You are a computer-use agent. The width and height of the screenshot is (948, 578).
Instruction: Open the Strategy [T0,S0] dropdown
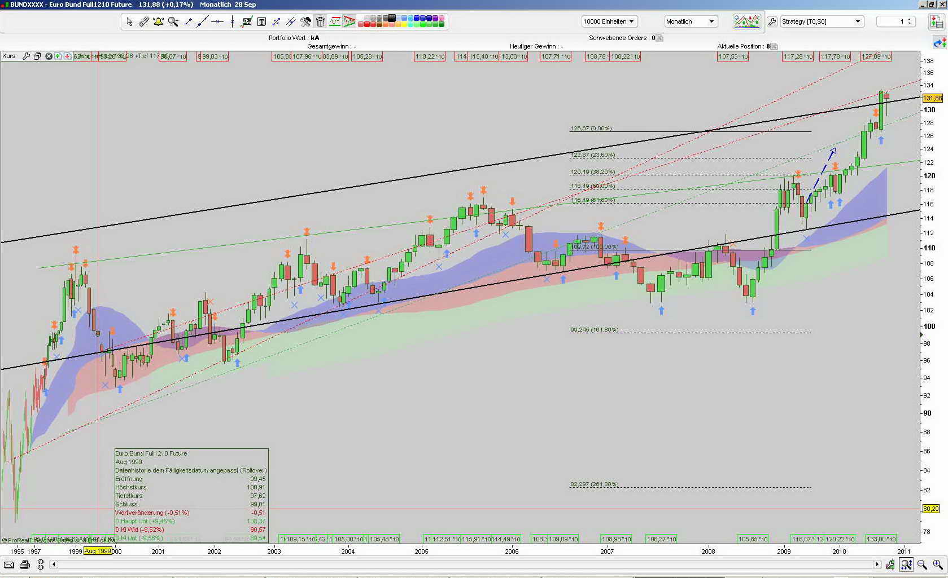coord(822,21)
